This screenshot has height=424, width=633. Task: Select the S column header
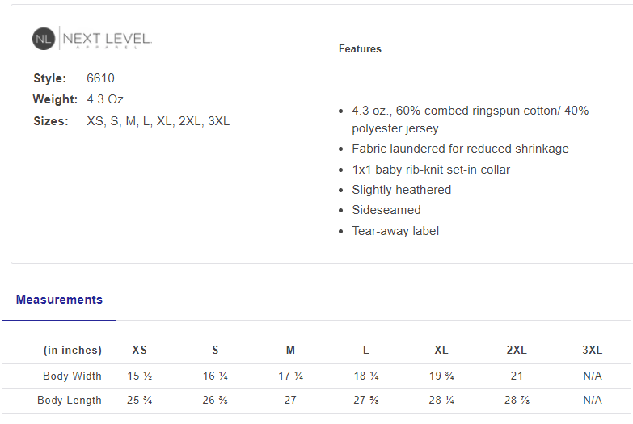pos(215,351)
